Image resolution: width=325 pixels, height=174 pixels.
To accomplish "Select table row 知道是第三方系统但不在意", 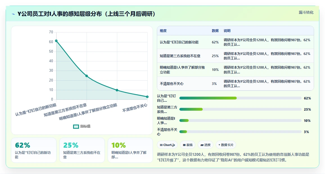I will pyautogui.click(x=236, y=56).
